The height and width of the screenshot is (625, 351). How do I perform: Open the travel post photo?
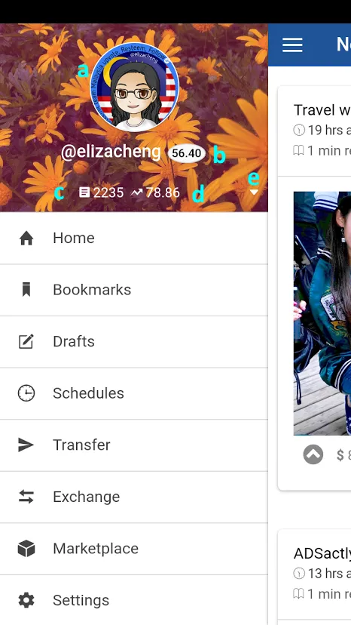pyautogui.click(x=322, y=313)
